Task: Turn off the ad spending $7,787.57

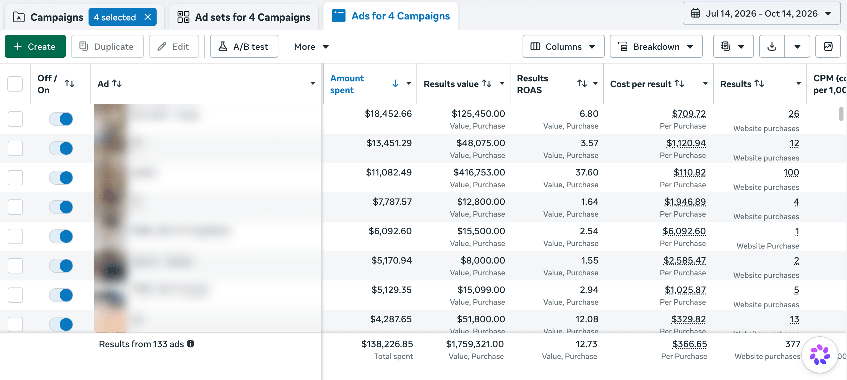Action: 61,207
